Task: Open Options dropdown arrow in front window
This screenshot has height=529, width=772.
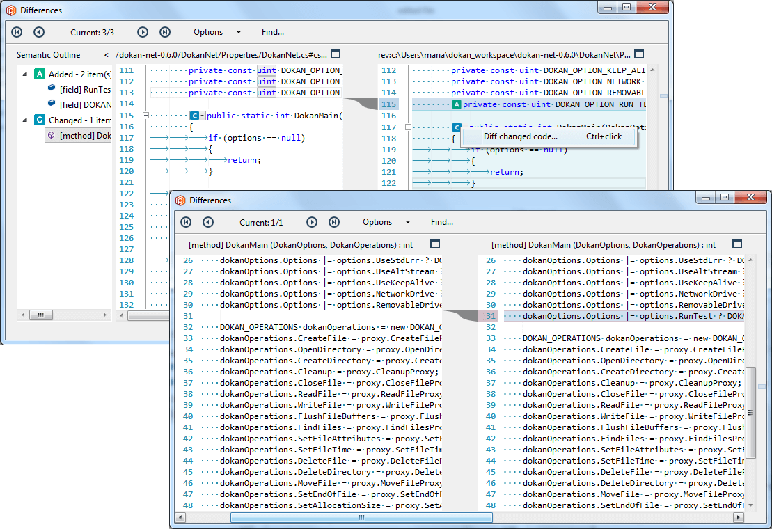Action: pyautogui.click(x=408, y=222)
